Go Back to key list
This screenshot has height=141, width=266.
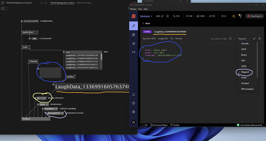pyautogui.click(x=146, y=23)
